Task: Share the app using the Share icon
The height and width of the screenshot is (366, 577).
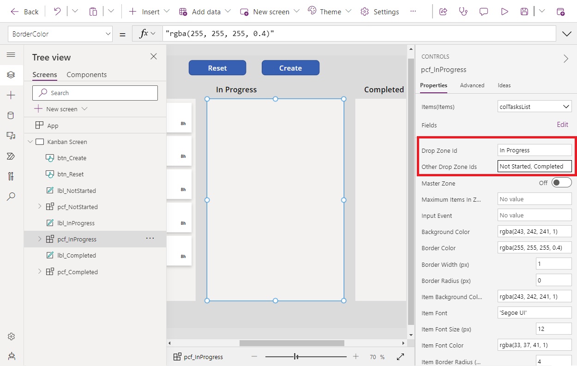Action: point(443,11)
